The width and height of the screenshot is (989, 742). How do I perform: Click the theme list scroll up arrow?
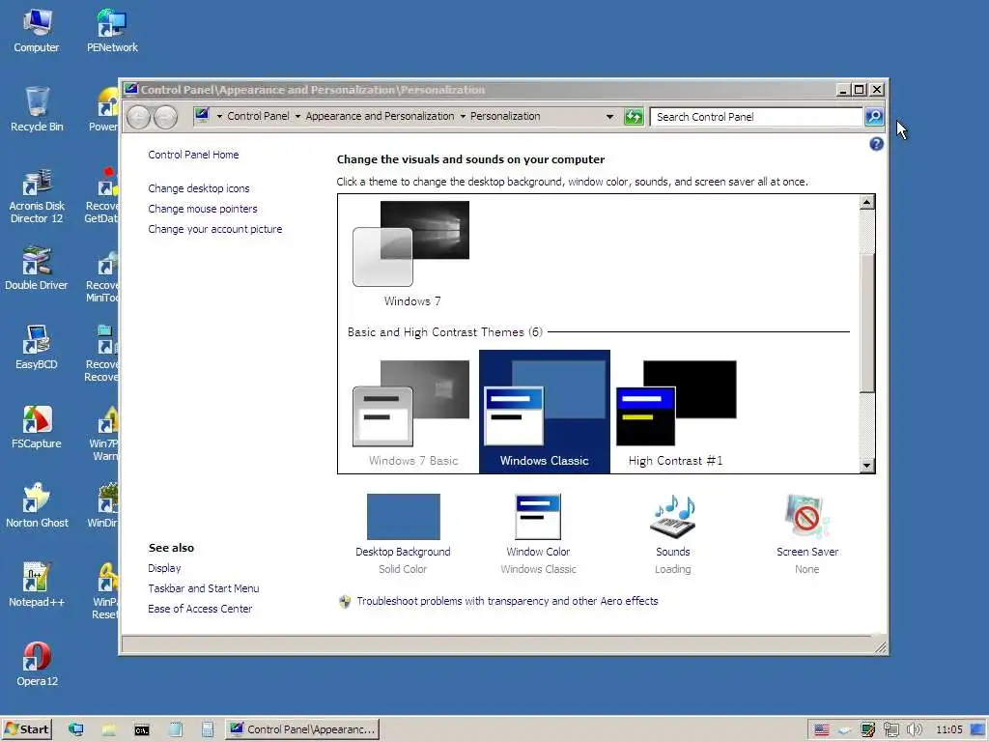[x=867, y=203]
